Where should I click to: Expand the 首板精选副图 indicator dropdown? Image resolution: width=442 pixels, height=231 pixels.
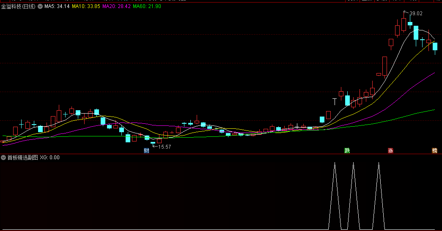pos(3,158)
